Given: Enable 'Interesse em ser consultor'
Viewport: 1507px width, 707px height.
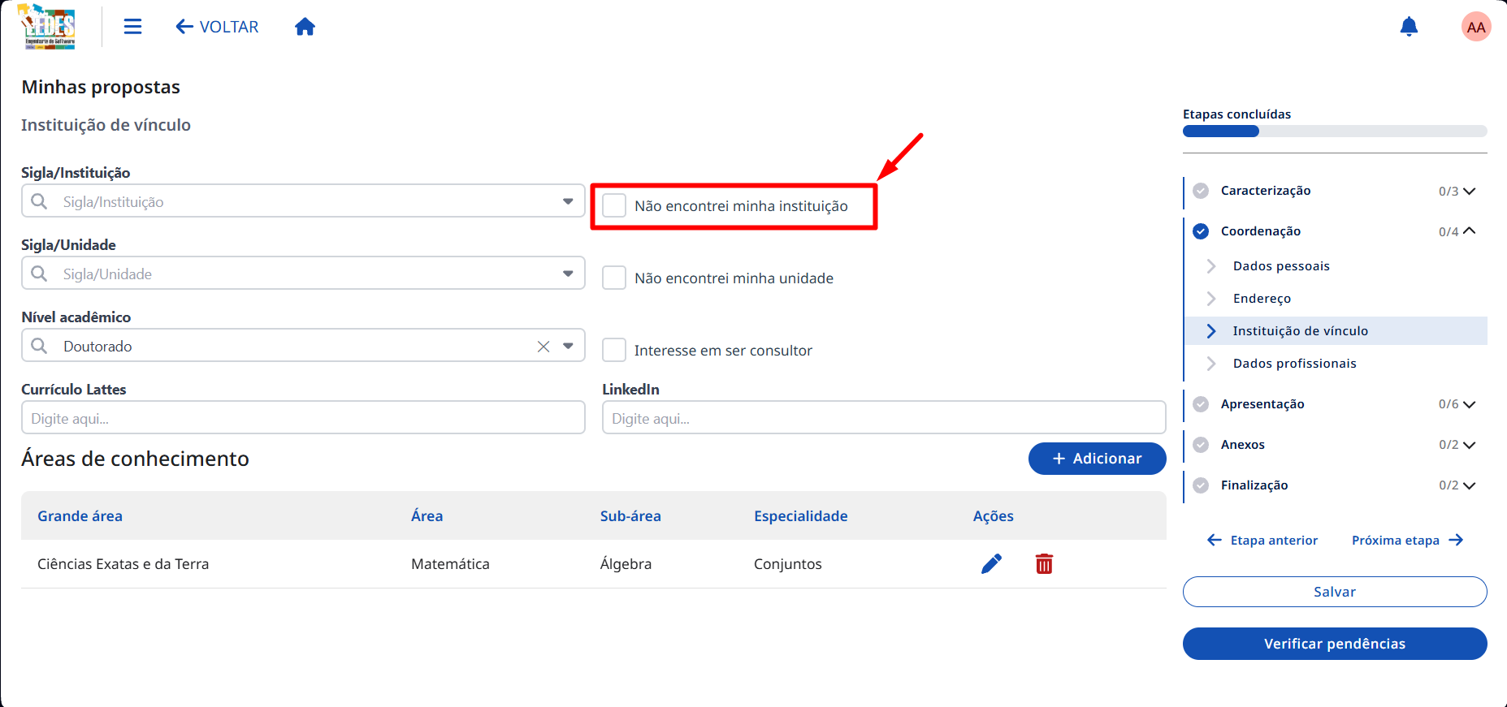Looking at the screenshot, I should (x=614, y=350).
